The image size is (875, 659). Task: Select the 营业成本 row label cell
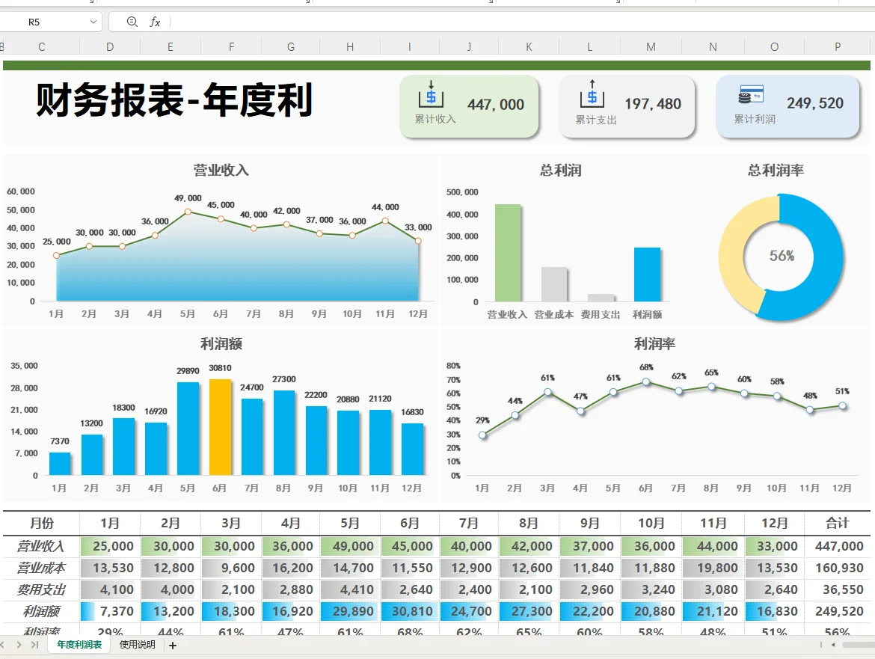[41, 568]
